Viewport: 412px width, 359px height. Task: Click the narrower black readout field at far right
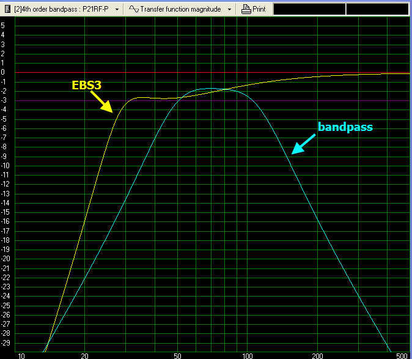click(377, 9)
